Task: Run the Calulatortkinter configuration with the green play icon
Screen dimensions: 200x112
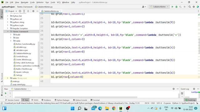Action: coord(172,7)
